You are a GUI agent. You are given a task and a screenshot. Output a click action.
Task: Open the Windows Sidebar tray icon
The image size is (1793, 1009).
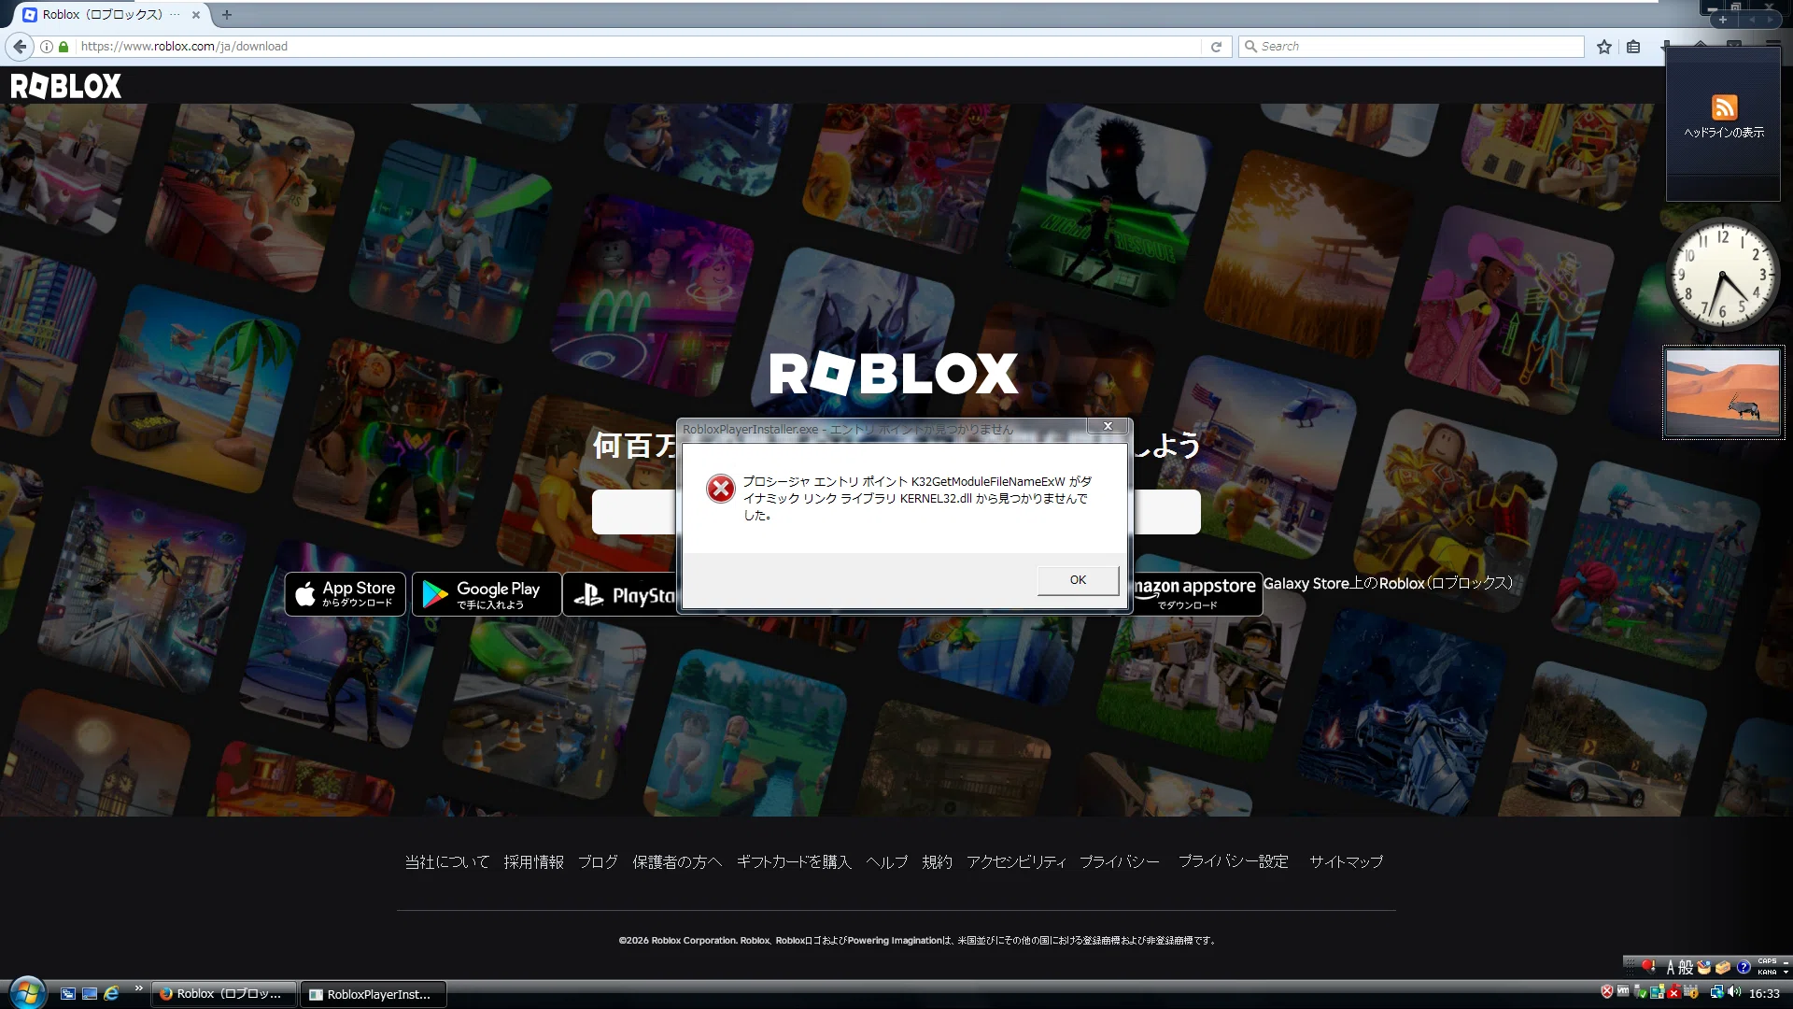(x=1658, y=991)
